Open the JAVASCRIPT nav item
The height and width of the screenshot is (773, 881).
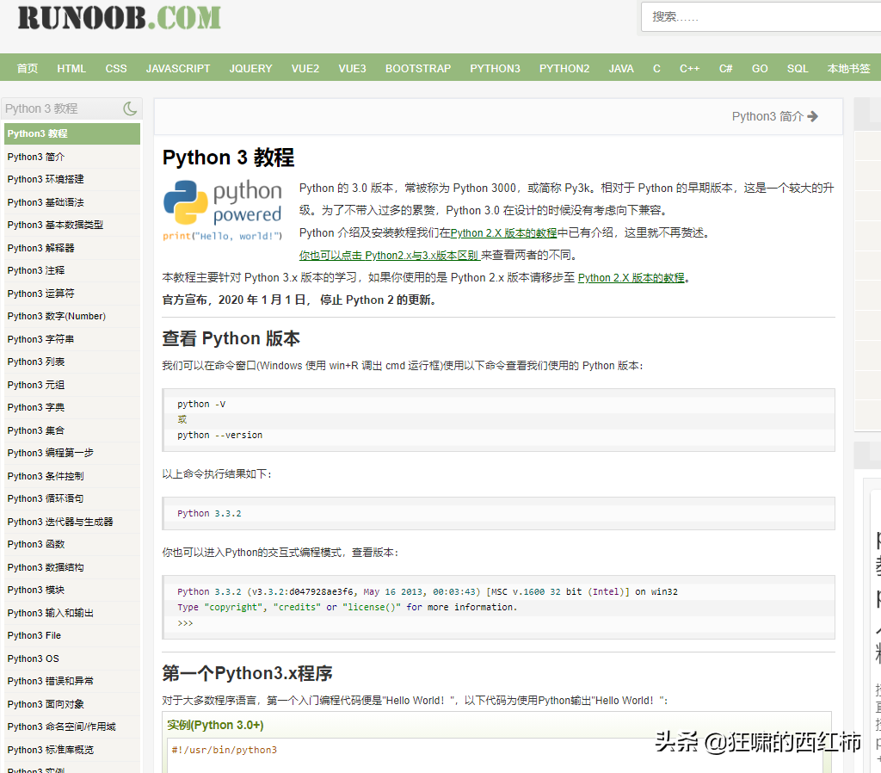[x=178, y=68]
